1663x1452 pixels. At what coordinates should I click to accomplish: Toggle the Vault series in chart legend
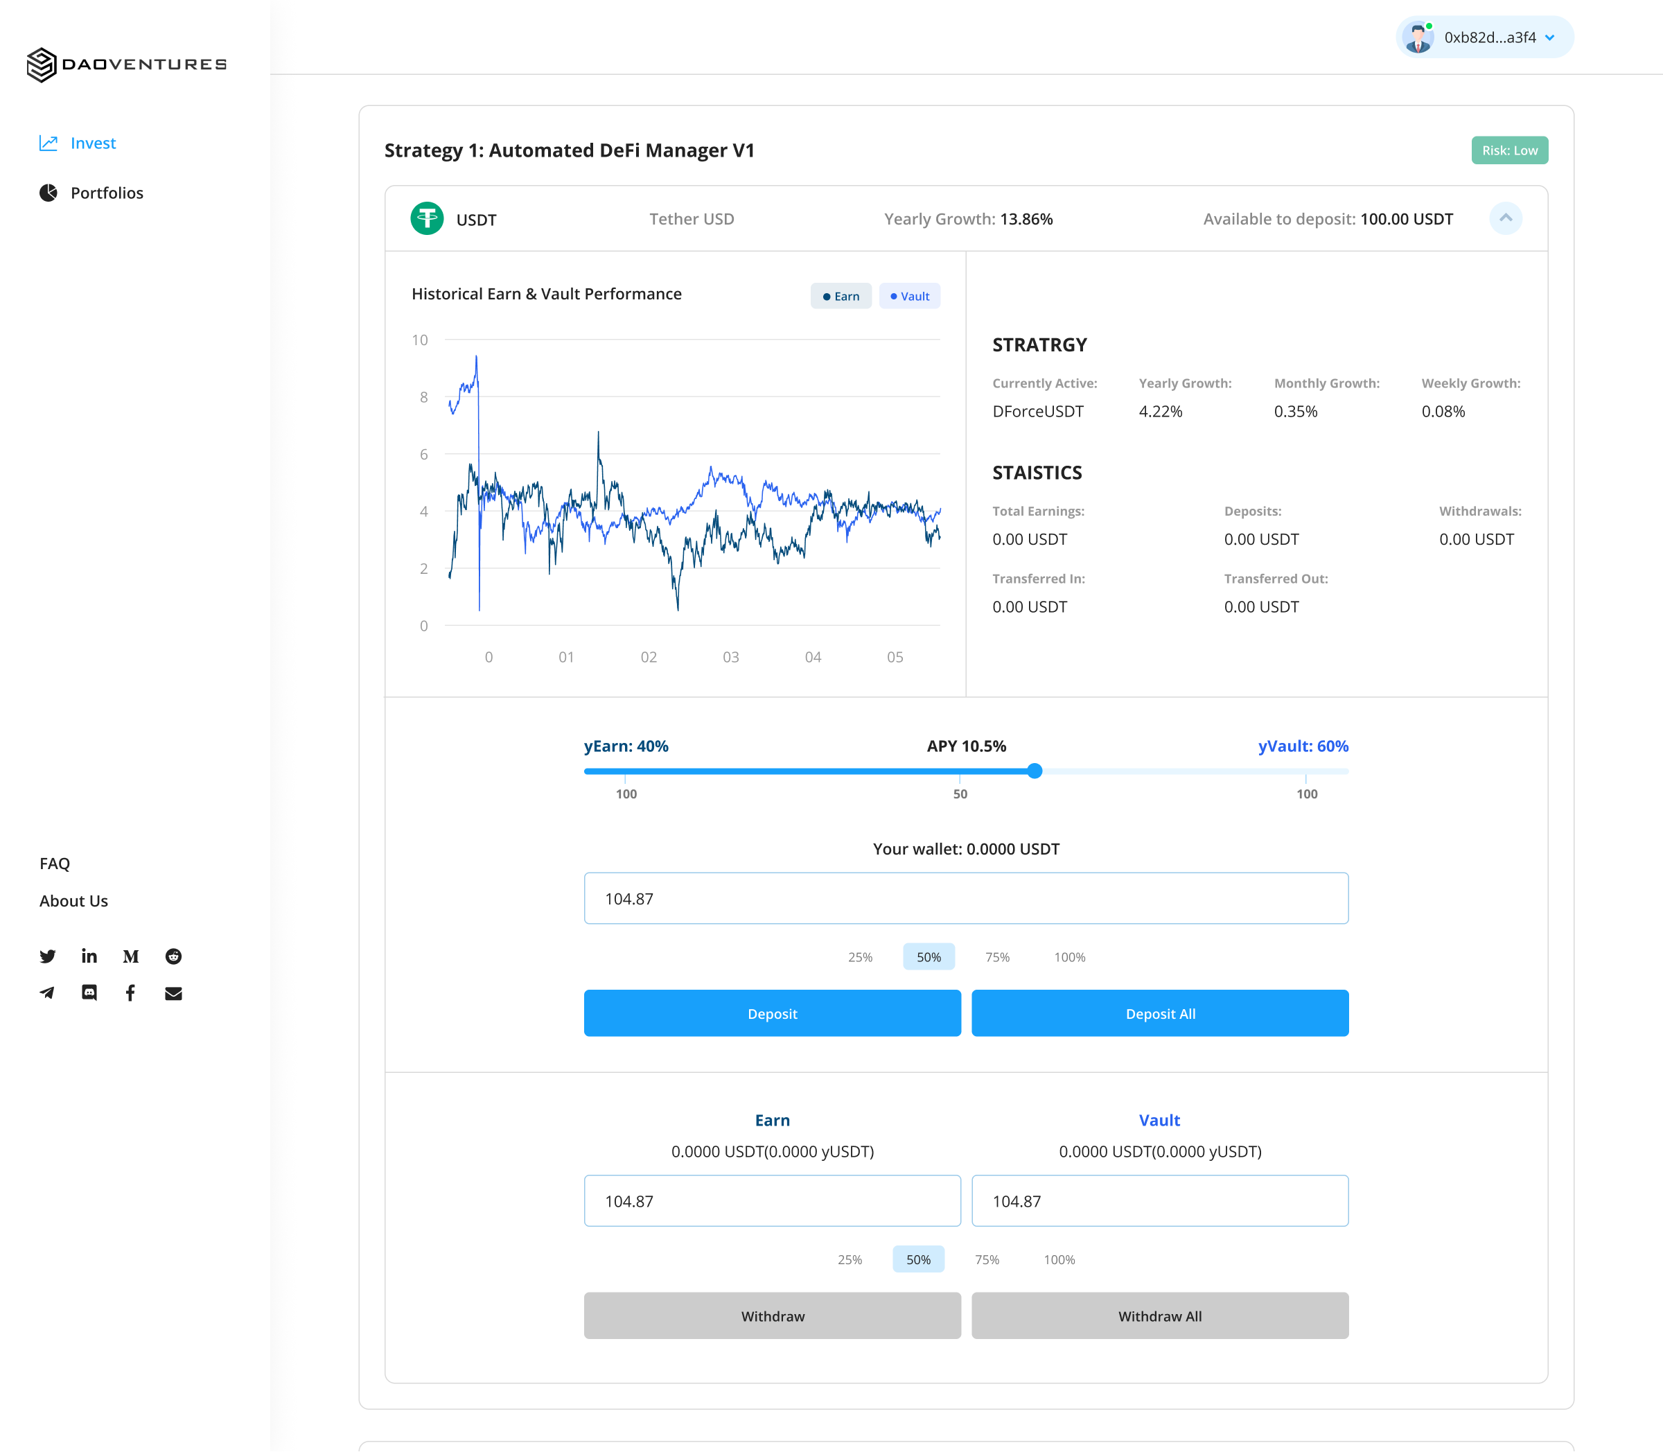pyautogui.click(x=910, y=297)
